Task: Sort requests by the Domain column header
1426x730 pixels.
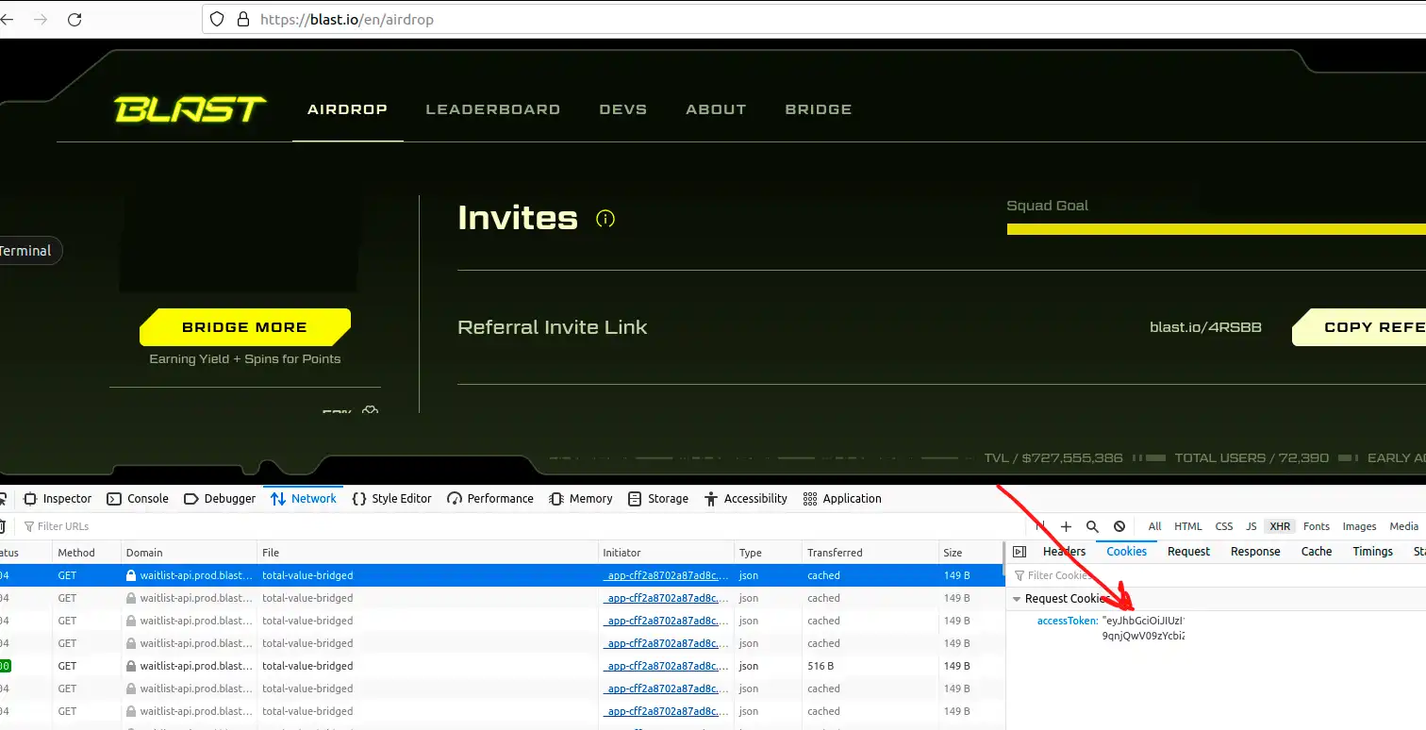Action: point(144,553)
